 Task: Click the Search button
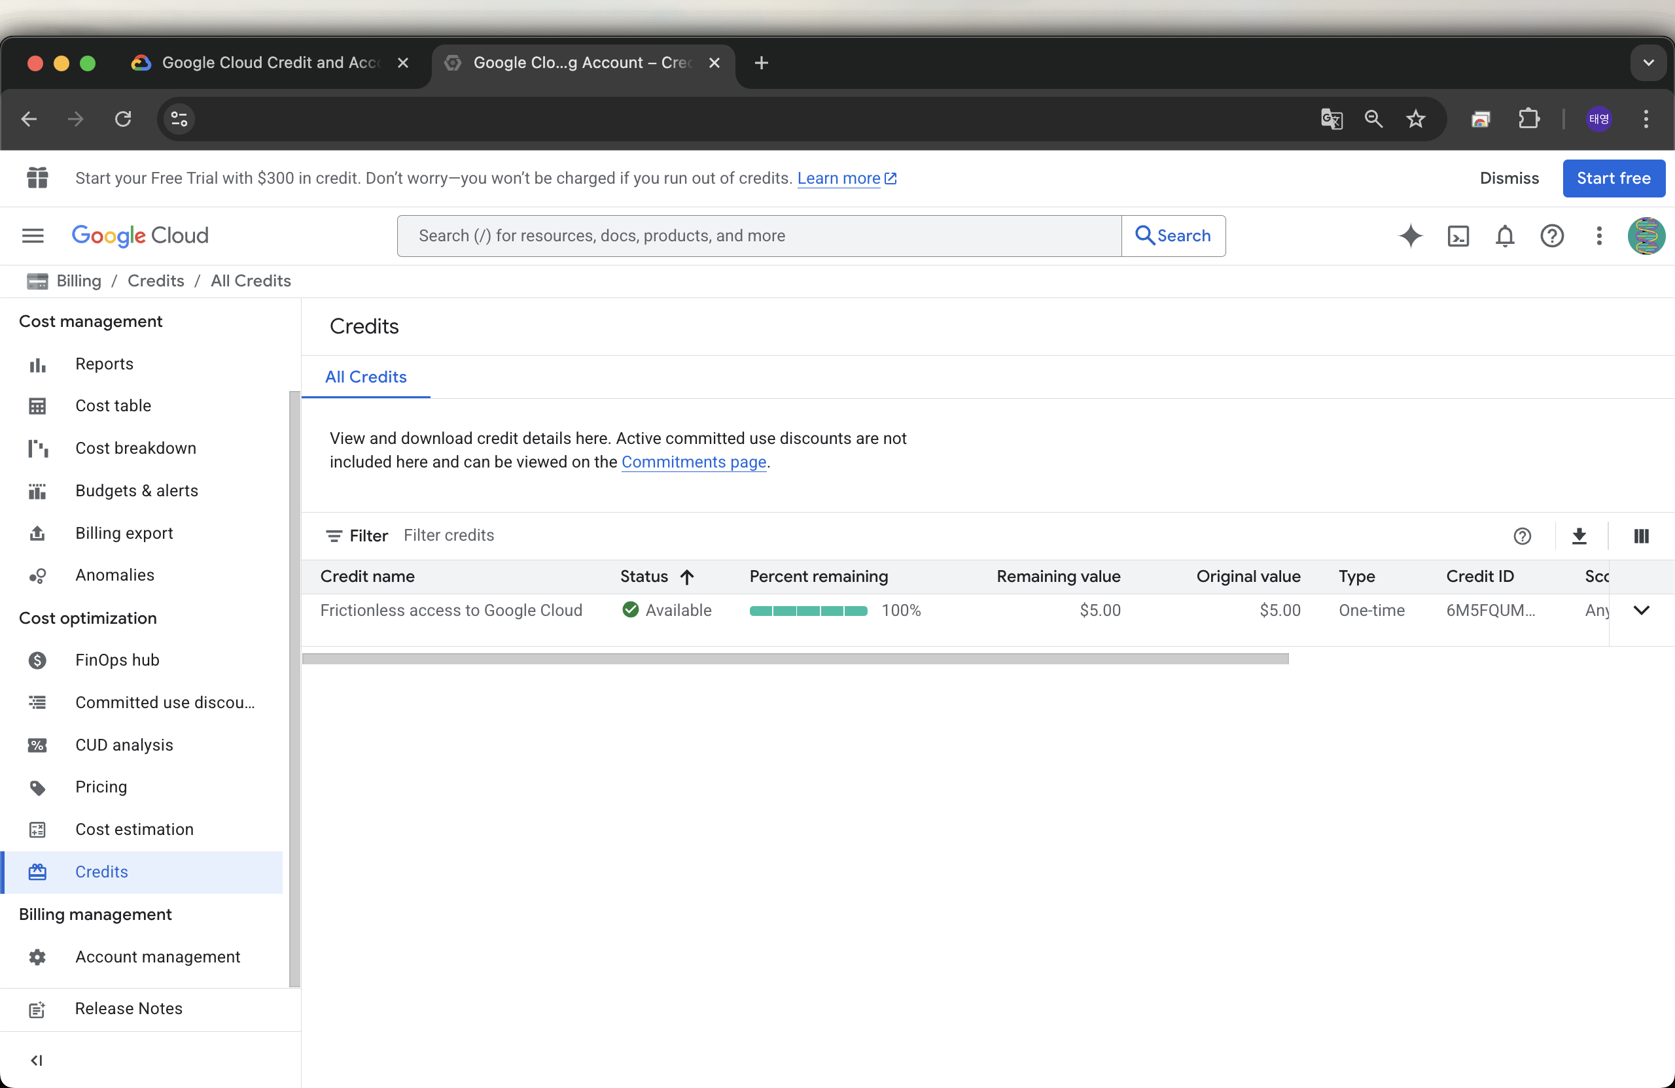(x=1173, y=235)
